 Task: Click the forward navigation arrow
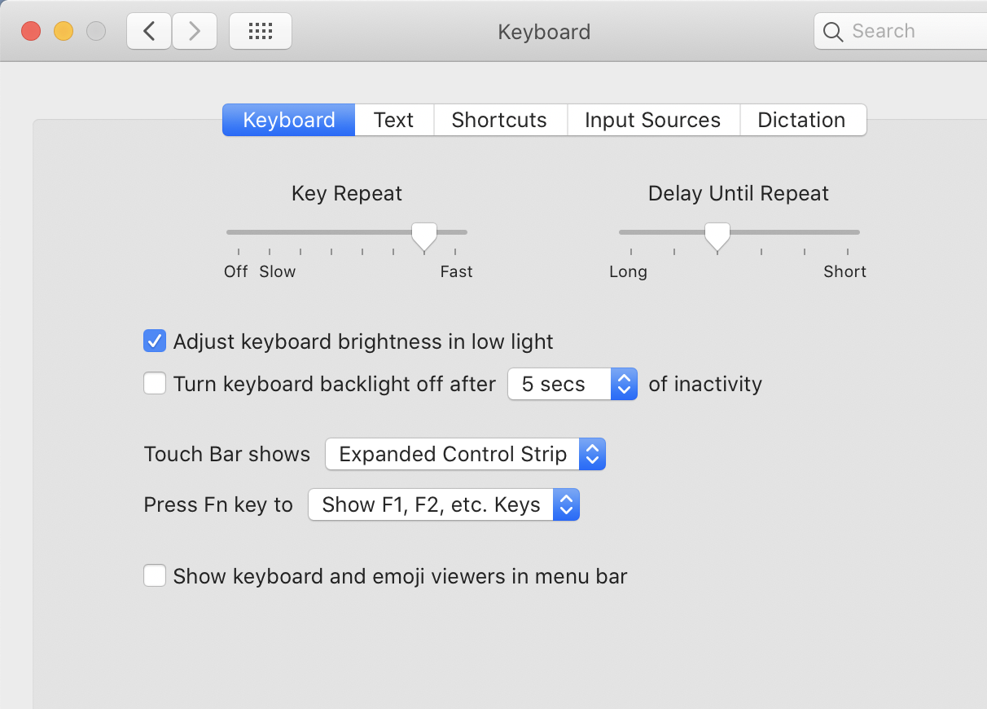[x=194, y=32]
